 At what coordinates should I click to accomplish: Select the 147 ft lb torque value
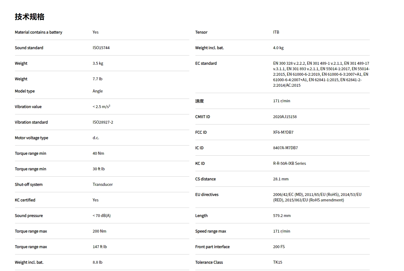coord(100,247)
